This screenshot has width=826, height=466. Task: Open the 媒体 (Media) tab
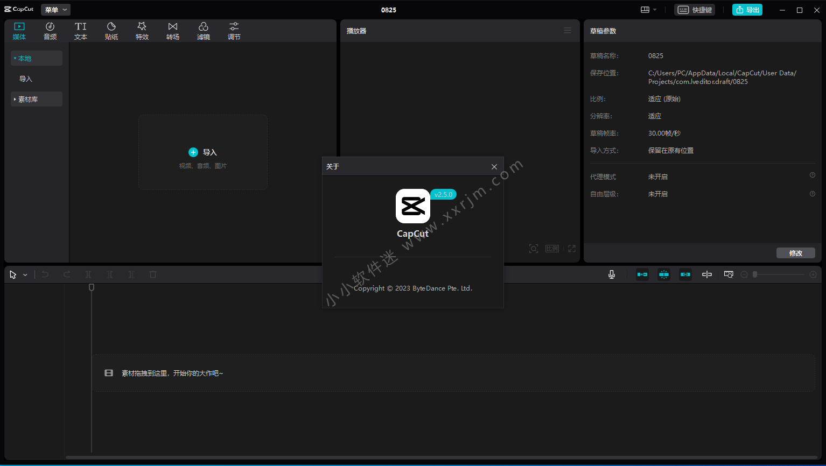point(19,31)
